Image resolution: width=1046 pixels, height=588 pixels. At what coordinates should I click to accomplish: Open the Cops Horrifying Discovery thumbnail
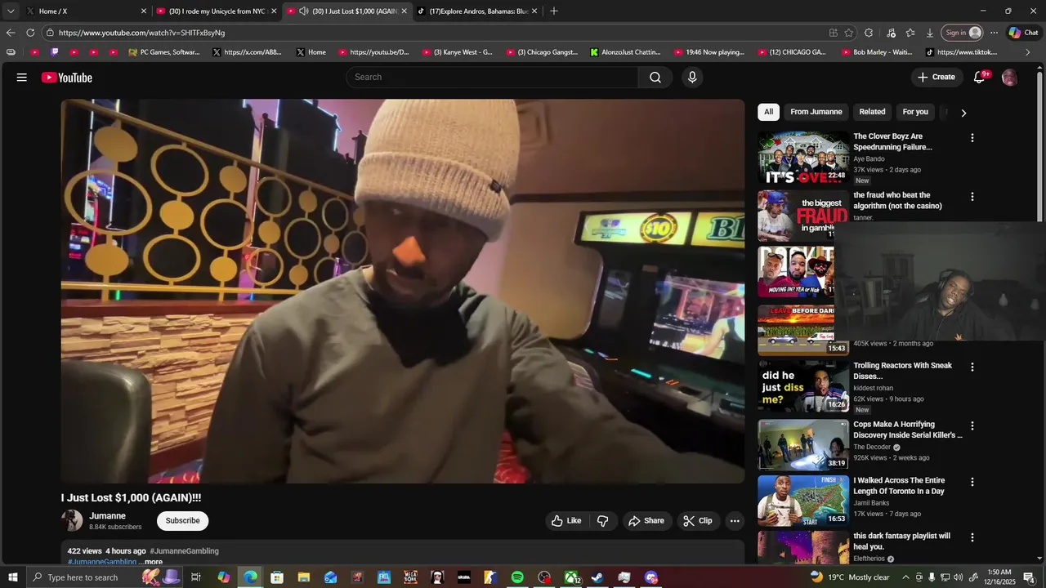click(802, 445)
